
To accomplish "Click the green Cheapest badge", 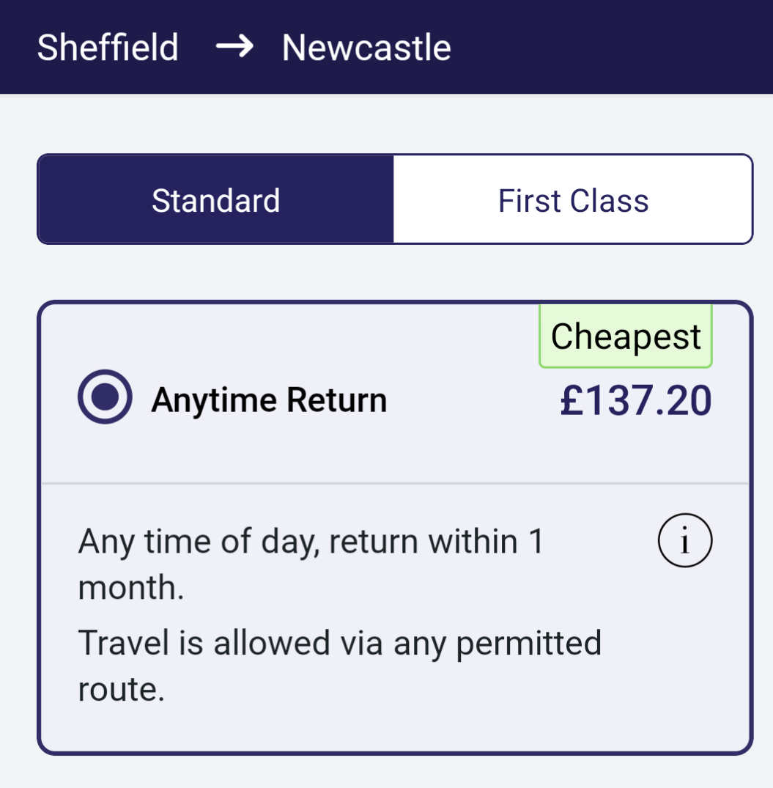I will (x=626, y=336).
